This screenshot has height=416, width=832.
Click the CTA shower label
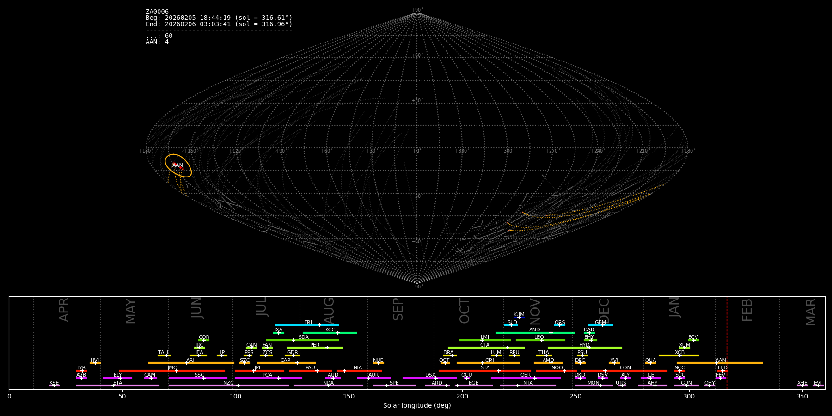[485, 345]
